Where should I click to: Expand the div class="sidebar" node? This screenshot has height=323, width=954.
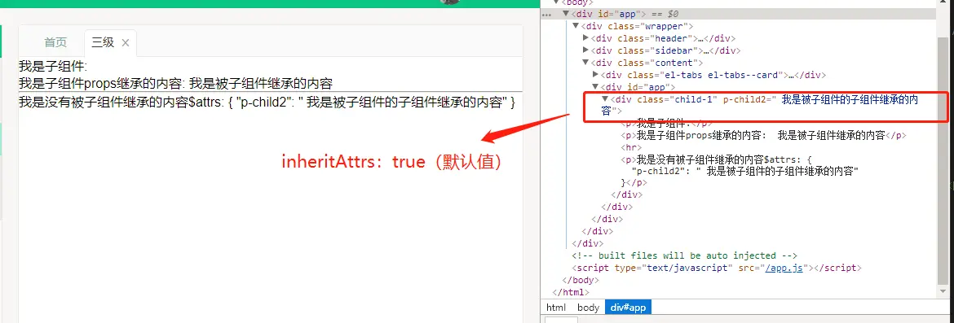(586, 50)
